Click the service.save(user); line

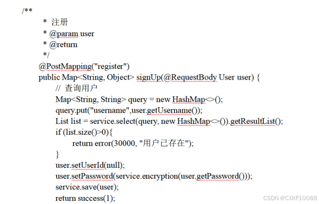tap(87, 187)
